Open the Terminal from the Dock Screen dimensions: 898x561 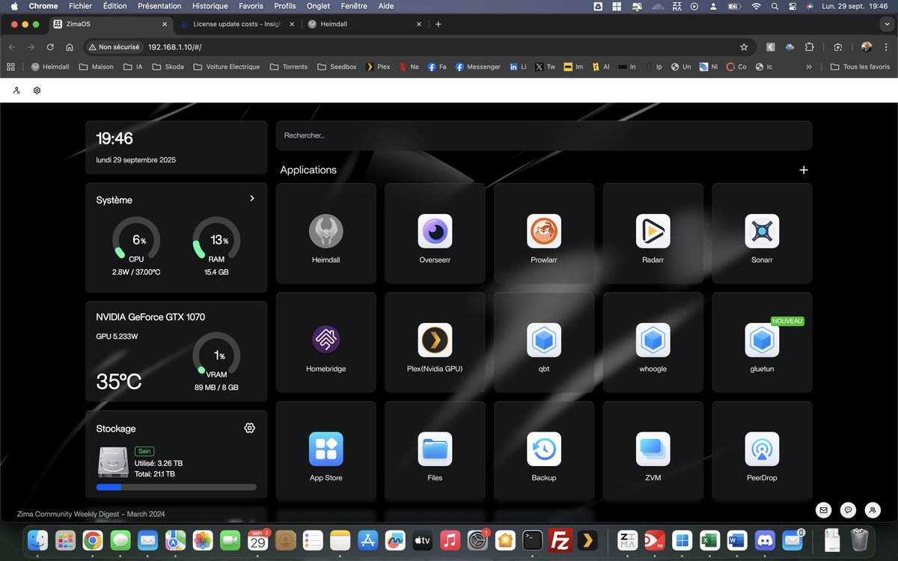pos(533,539)
